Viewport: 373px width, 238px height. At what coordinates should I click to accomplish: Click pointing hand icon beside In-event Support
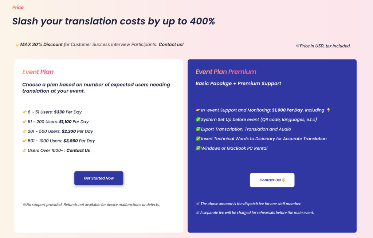198,110
